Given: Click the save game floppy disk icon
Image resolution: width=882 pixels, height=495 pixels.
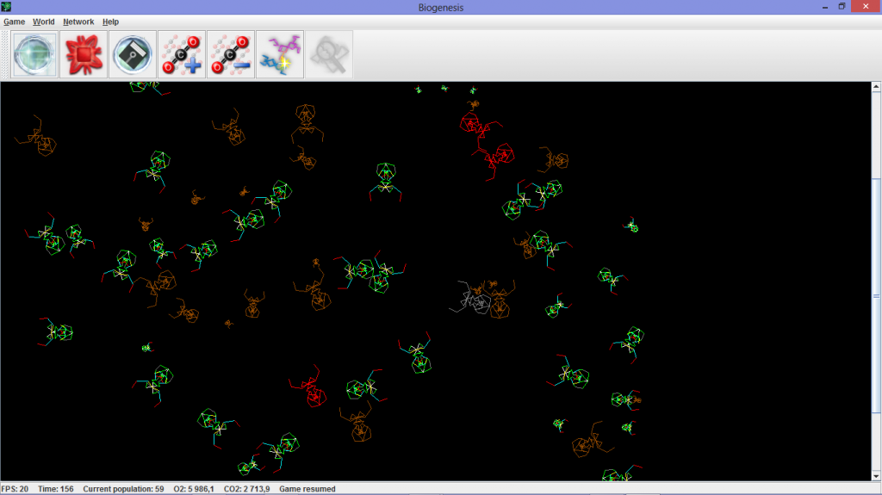Looking at the screenshot, I should 132,54.
